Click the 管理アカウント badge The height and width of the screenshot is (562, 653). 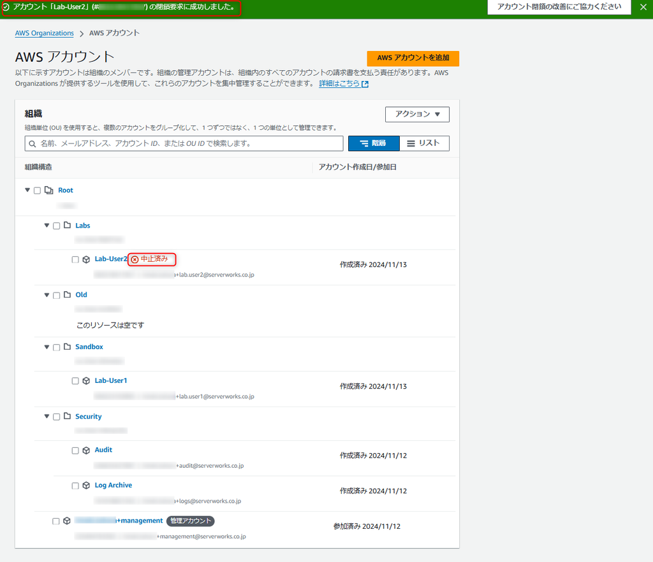190,521
